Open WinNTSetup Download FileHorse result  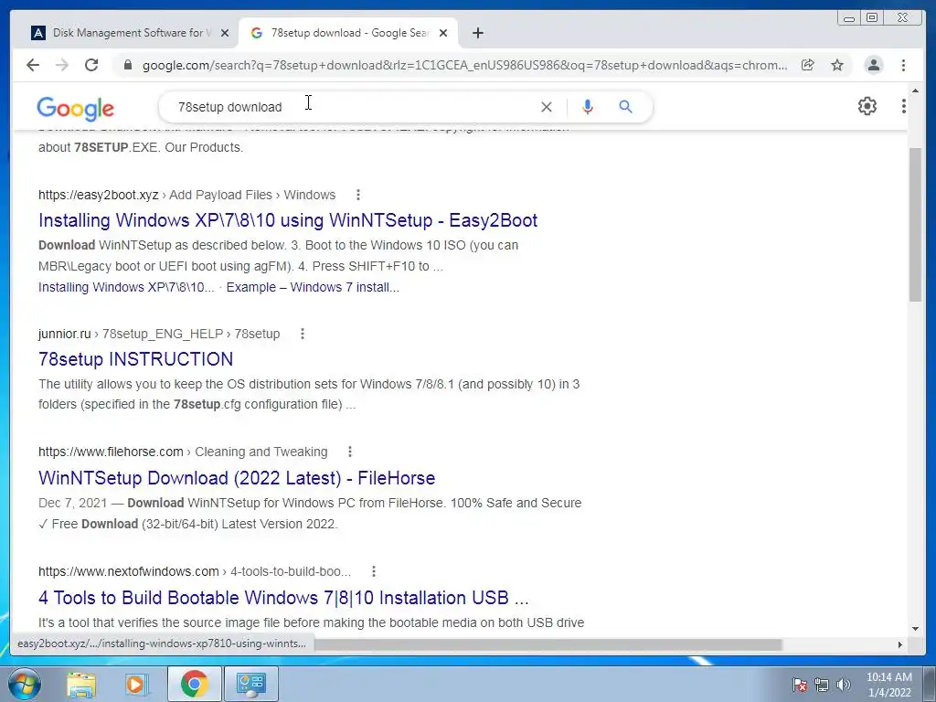237,477
